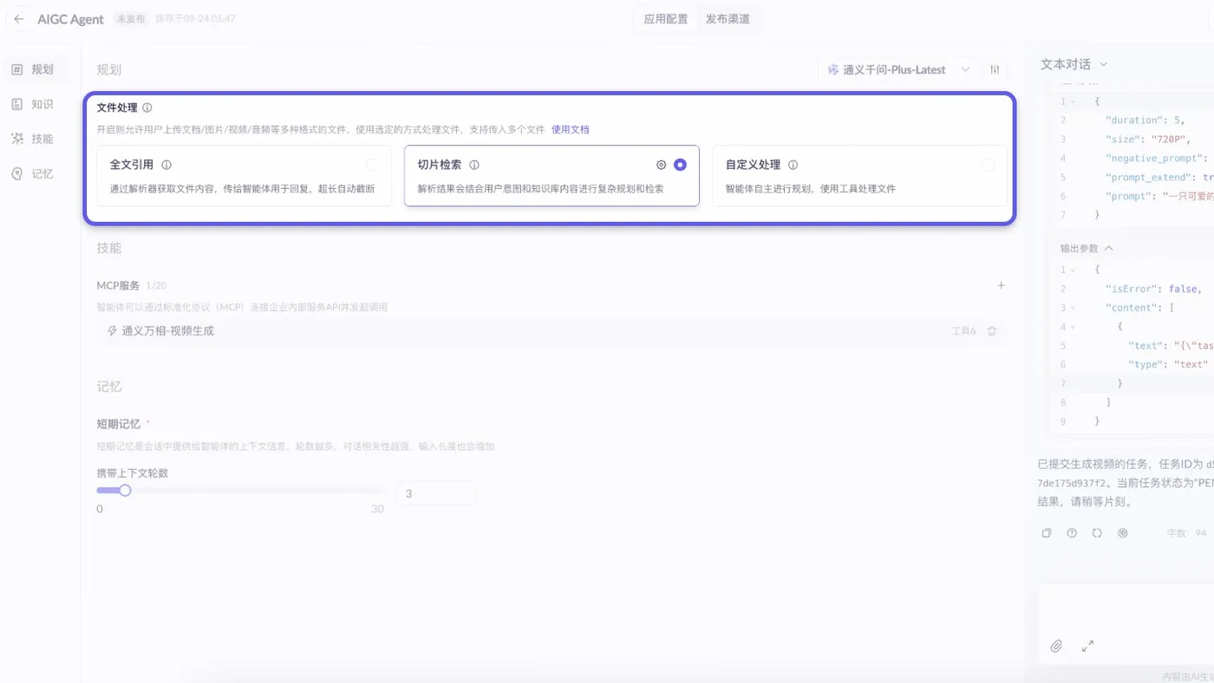This screenshot has height=683, width=1214.
Task: Open the 通义万相-视频生成 MCP service row
Action: [x=552, y=331]
